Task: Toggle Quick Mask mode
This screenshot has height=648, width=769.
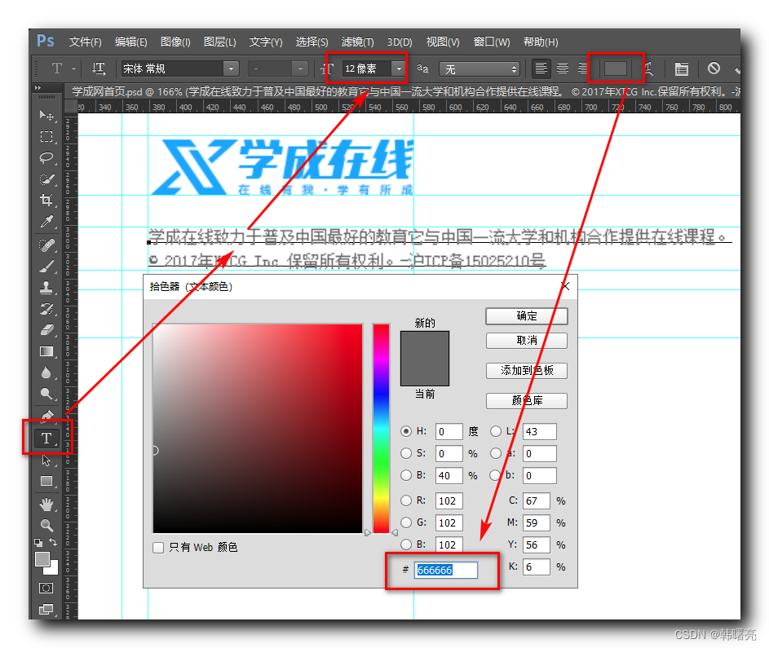Action: pyautogui.click(x=46, y=588)
